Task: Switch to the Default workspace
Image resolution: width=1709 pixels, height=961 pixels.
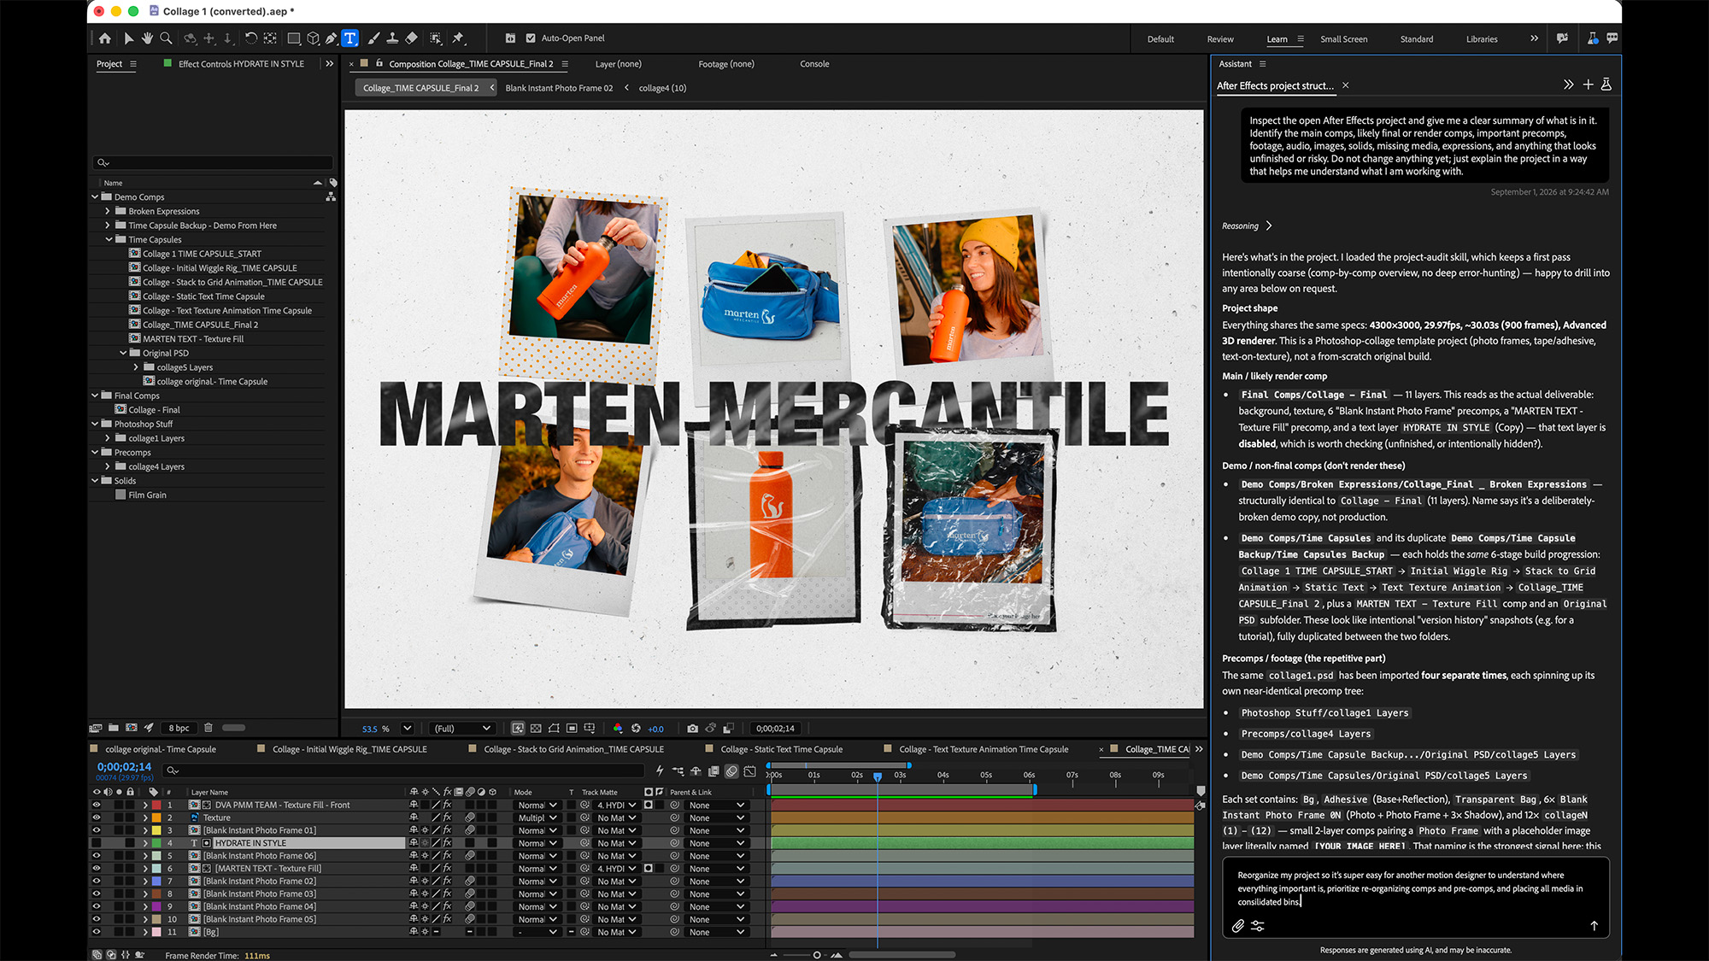Action: click(x=1160, y=38)
